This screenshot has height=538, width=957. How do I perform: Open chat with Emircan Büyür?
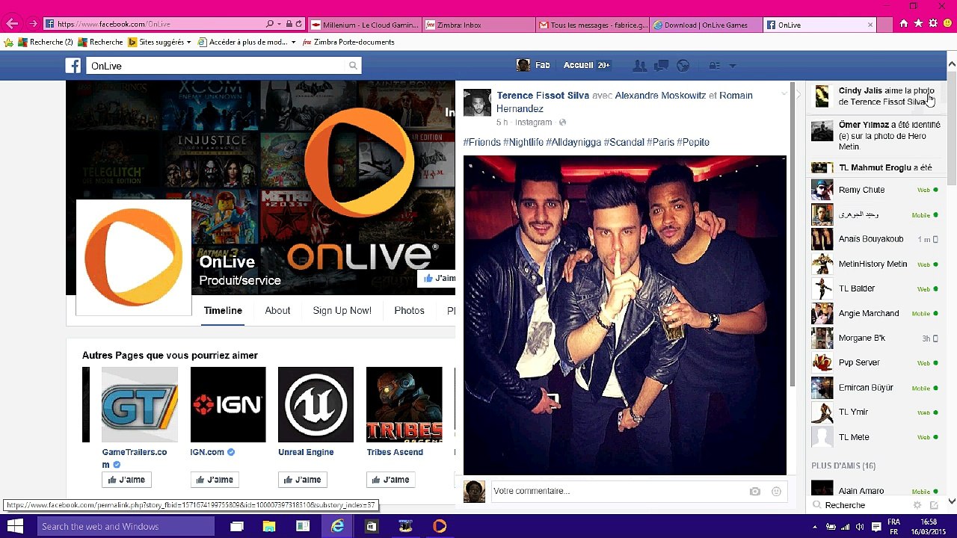coord(875,387)
